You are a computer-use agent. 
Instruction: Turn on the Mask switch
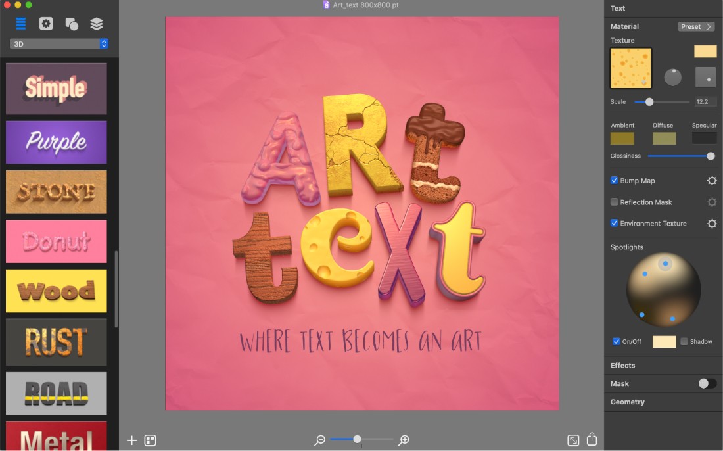click(707, 383)
